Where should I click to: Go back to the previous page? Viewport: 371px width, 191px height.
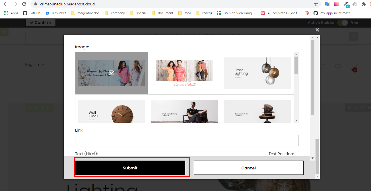tap(6, 4)
